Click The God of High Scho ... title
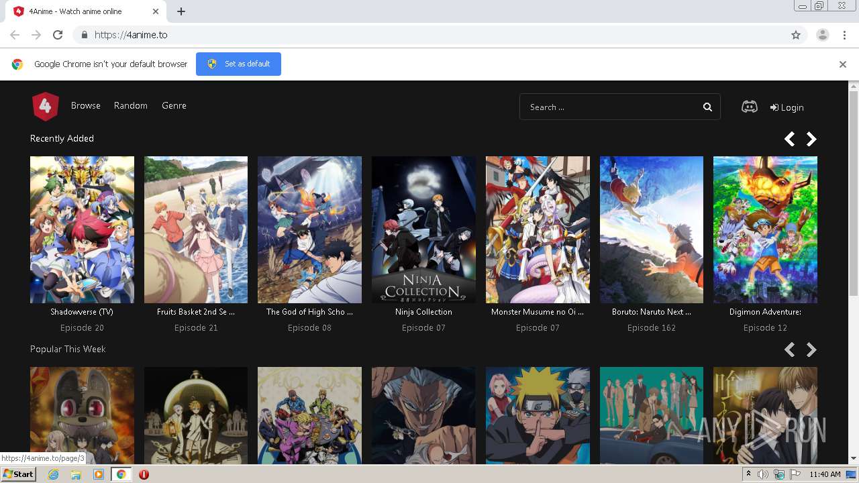The width and height of the screenshot is (859, 483). pyautogui.click(x=309, y=312)
